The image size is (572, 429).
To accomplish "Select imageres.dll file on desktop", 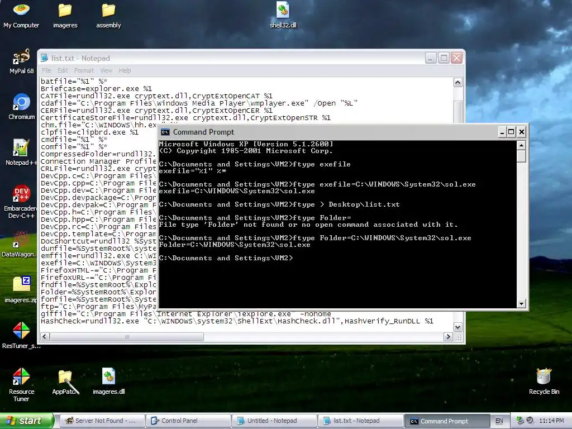I will (x=108, y=382).
